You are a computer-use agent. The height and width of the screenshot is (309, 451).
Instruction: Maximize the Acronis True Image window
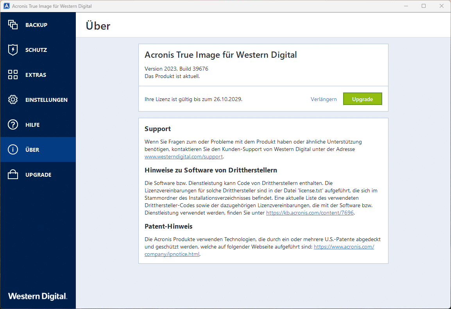424,6
